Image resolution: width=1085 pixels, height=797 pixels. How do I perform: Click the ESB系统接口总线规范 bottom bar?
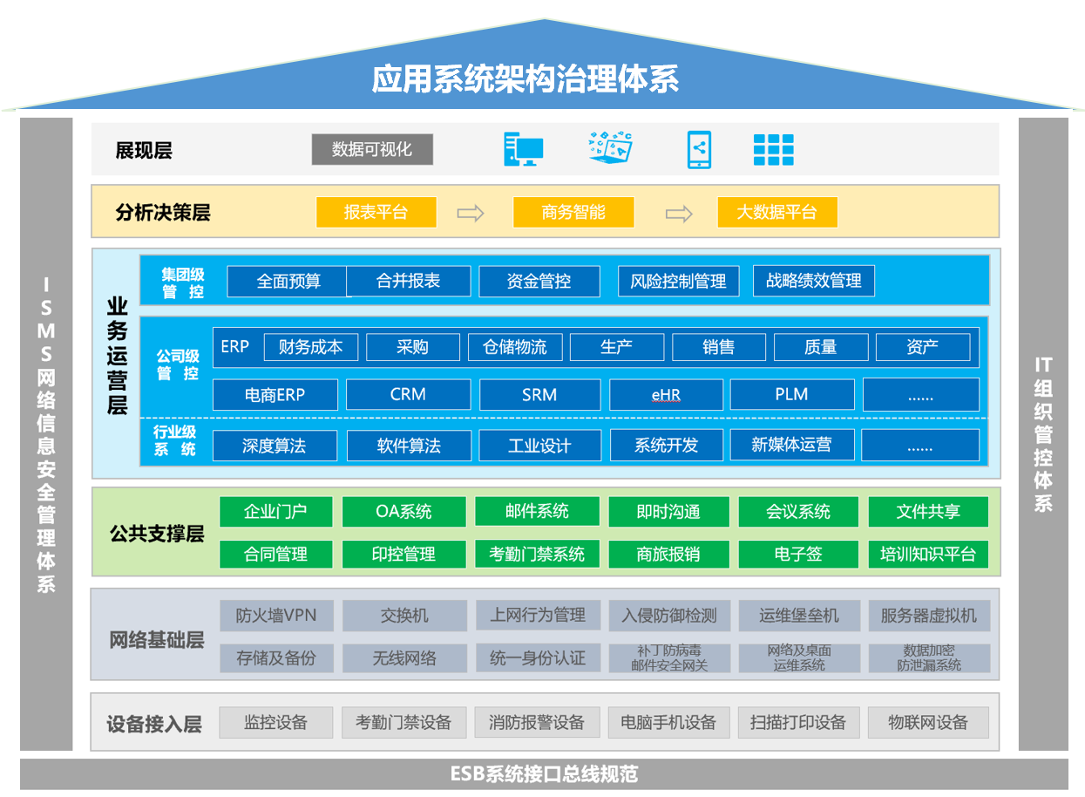coord(544,774)
